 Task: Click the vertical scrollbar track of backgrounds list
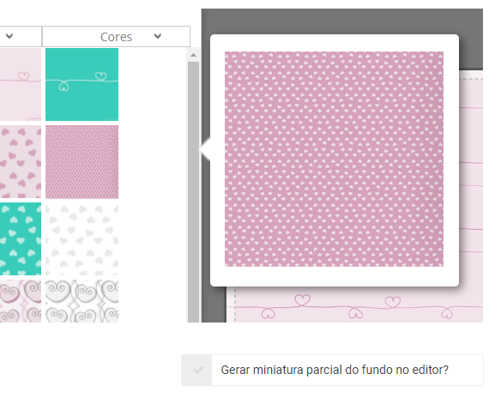193,191
